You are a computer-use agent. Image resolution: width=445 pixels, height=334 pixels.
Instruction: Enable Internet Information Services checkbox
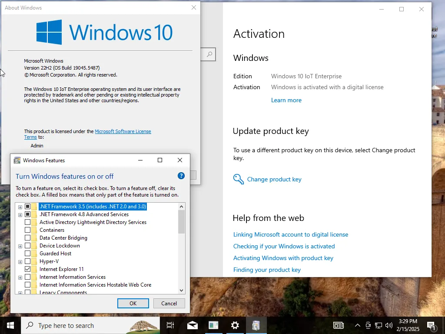[x=27, y=277]
